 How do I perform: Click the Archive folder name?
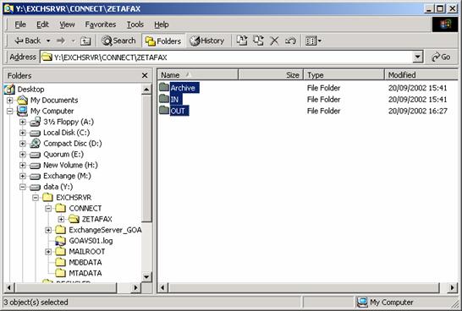(x=183, y=88)
